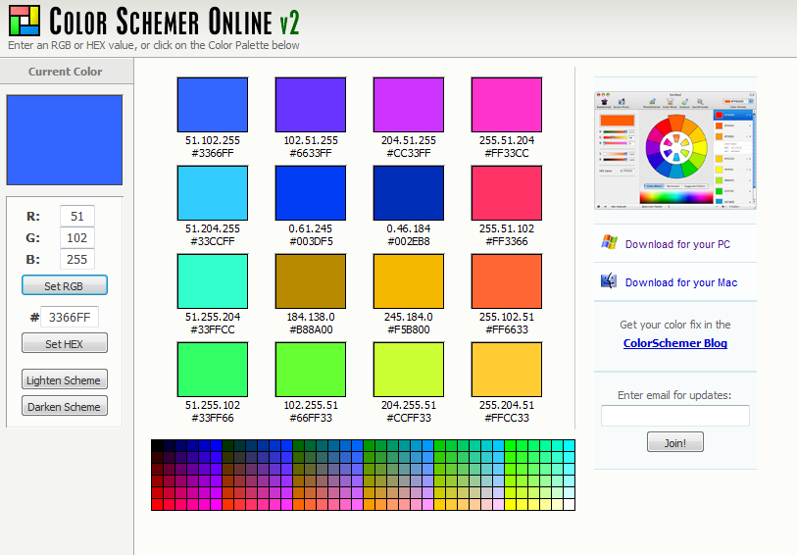Select the #FF33CC magenta swatch
The width and height of the screenshot is (797, 555).
(x=507, y=105)
